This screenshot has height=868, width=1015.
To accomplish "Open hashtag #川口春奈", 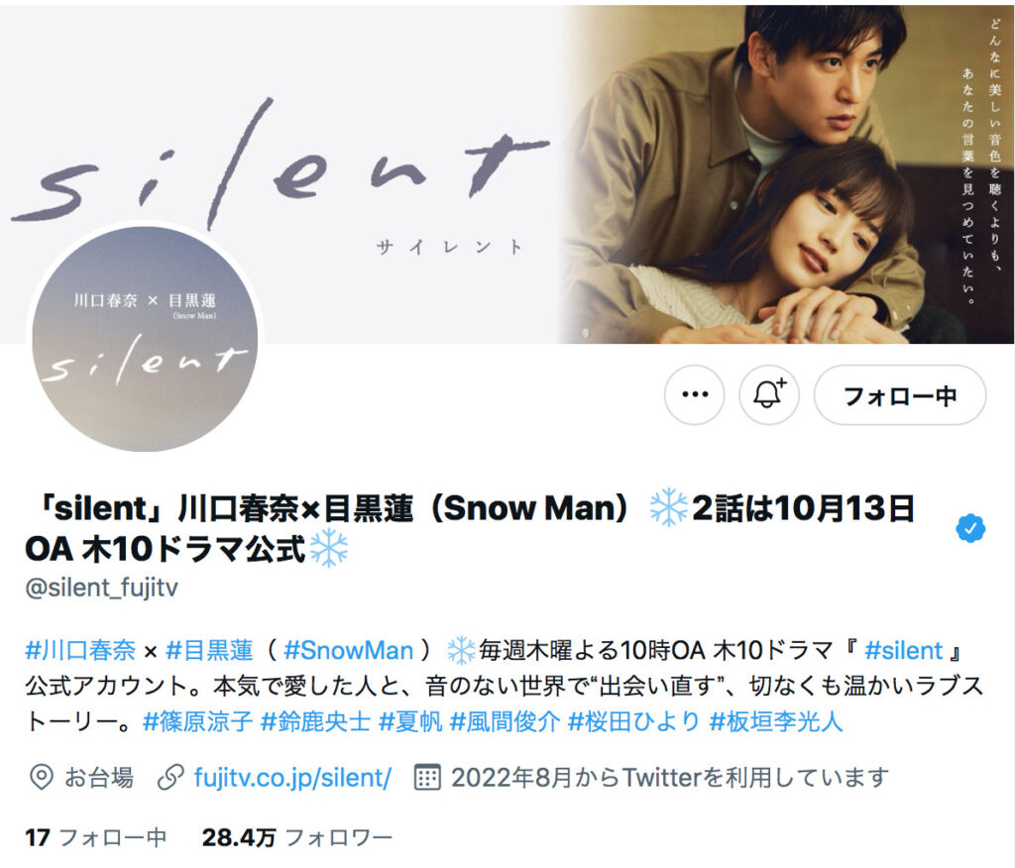I will [80, 651].
